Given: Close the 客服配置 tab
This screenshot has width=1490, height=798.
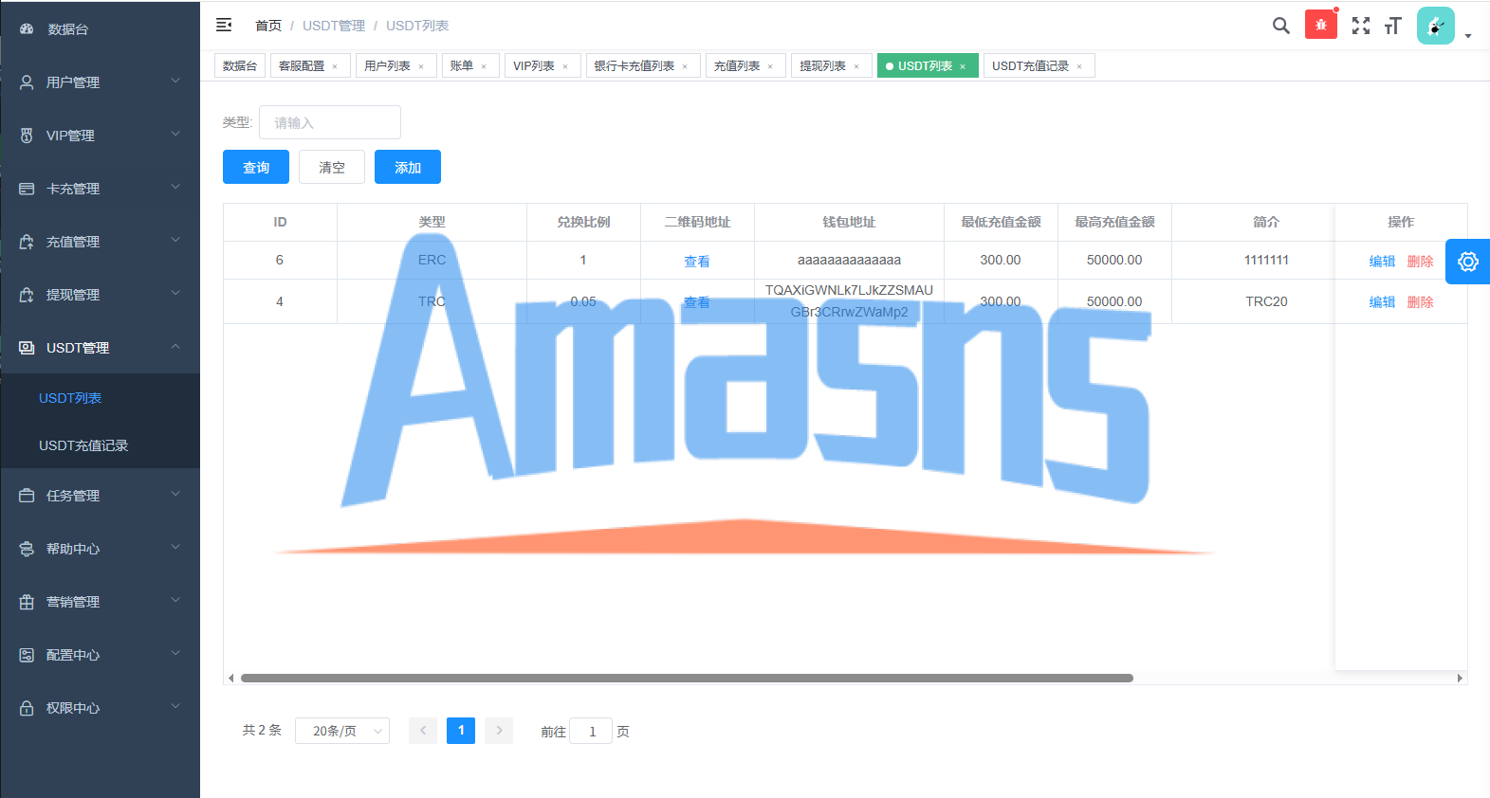Looking at the screenshot, I should click(335, 66).
